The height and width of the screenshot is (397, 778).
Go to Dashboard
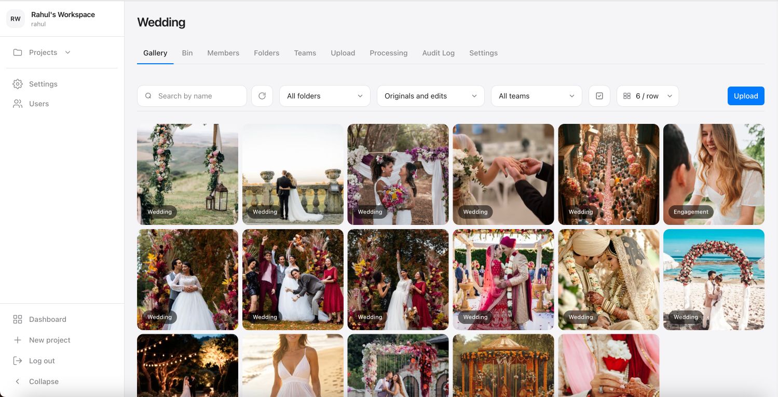point(48,319)
